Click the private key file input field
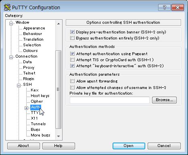Image resolution: width=188 pixels, height=155 pixels. (110, 100)
